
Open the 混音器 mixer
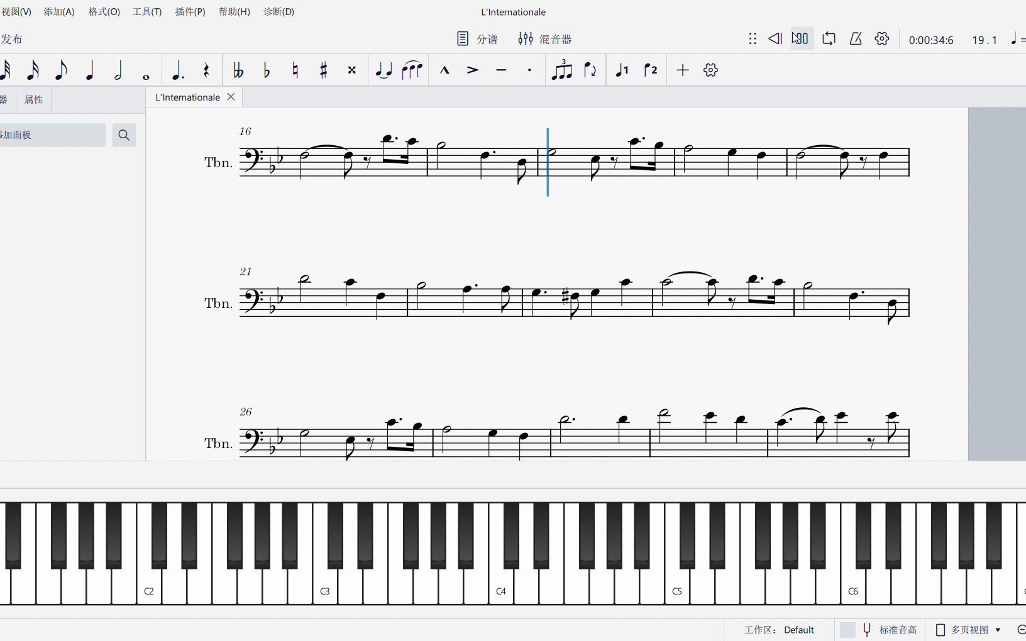tap(544, 39)
